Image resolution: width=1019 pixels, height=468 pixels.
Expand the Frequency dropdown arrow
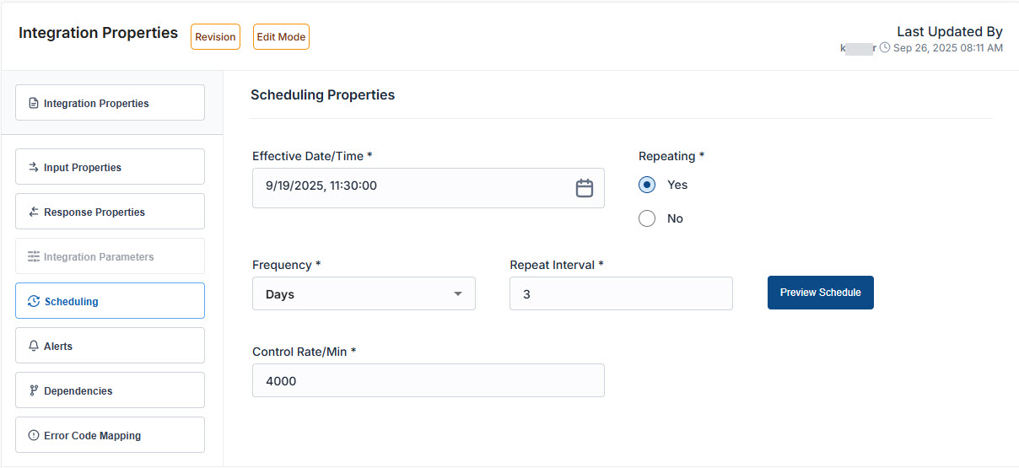458,294
